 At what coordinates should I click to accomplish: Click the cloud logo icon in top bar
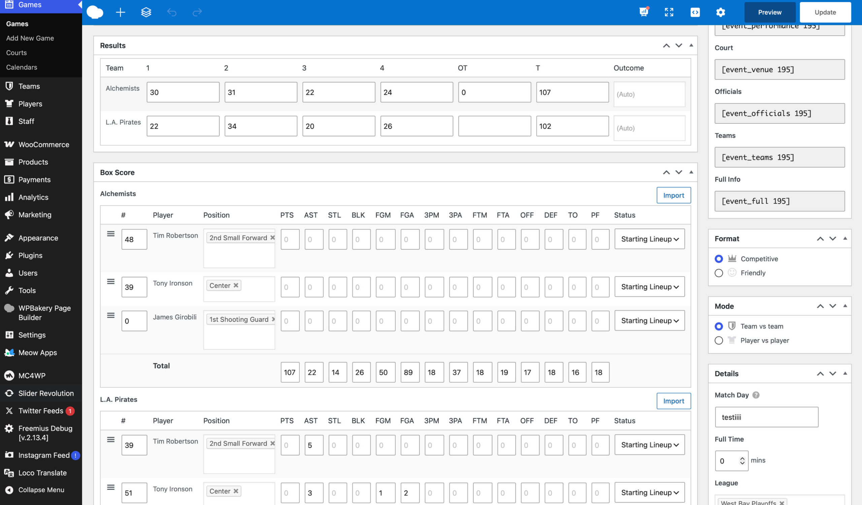point(95,12)
